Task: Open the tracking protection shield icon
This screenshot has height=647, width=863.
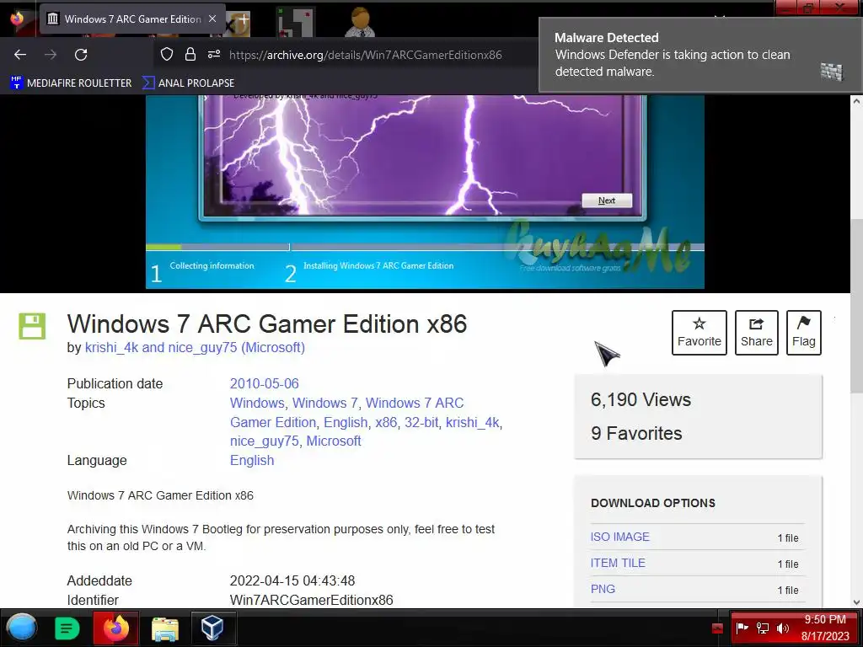Action: coord(167,54)
